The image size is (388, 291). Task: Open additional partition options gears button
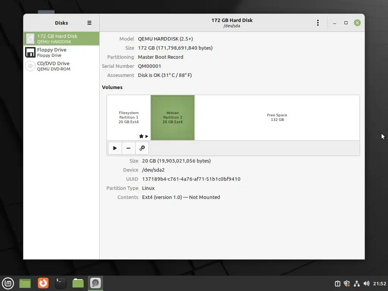click(x=142, y=148)
